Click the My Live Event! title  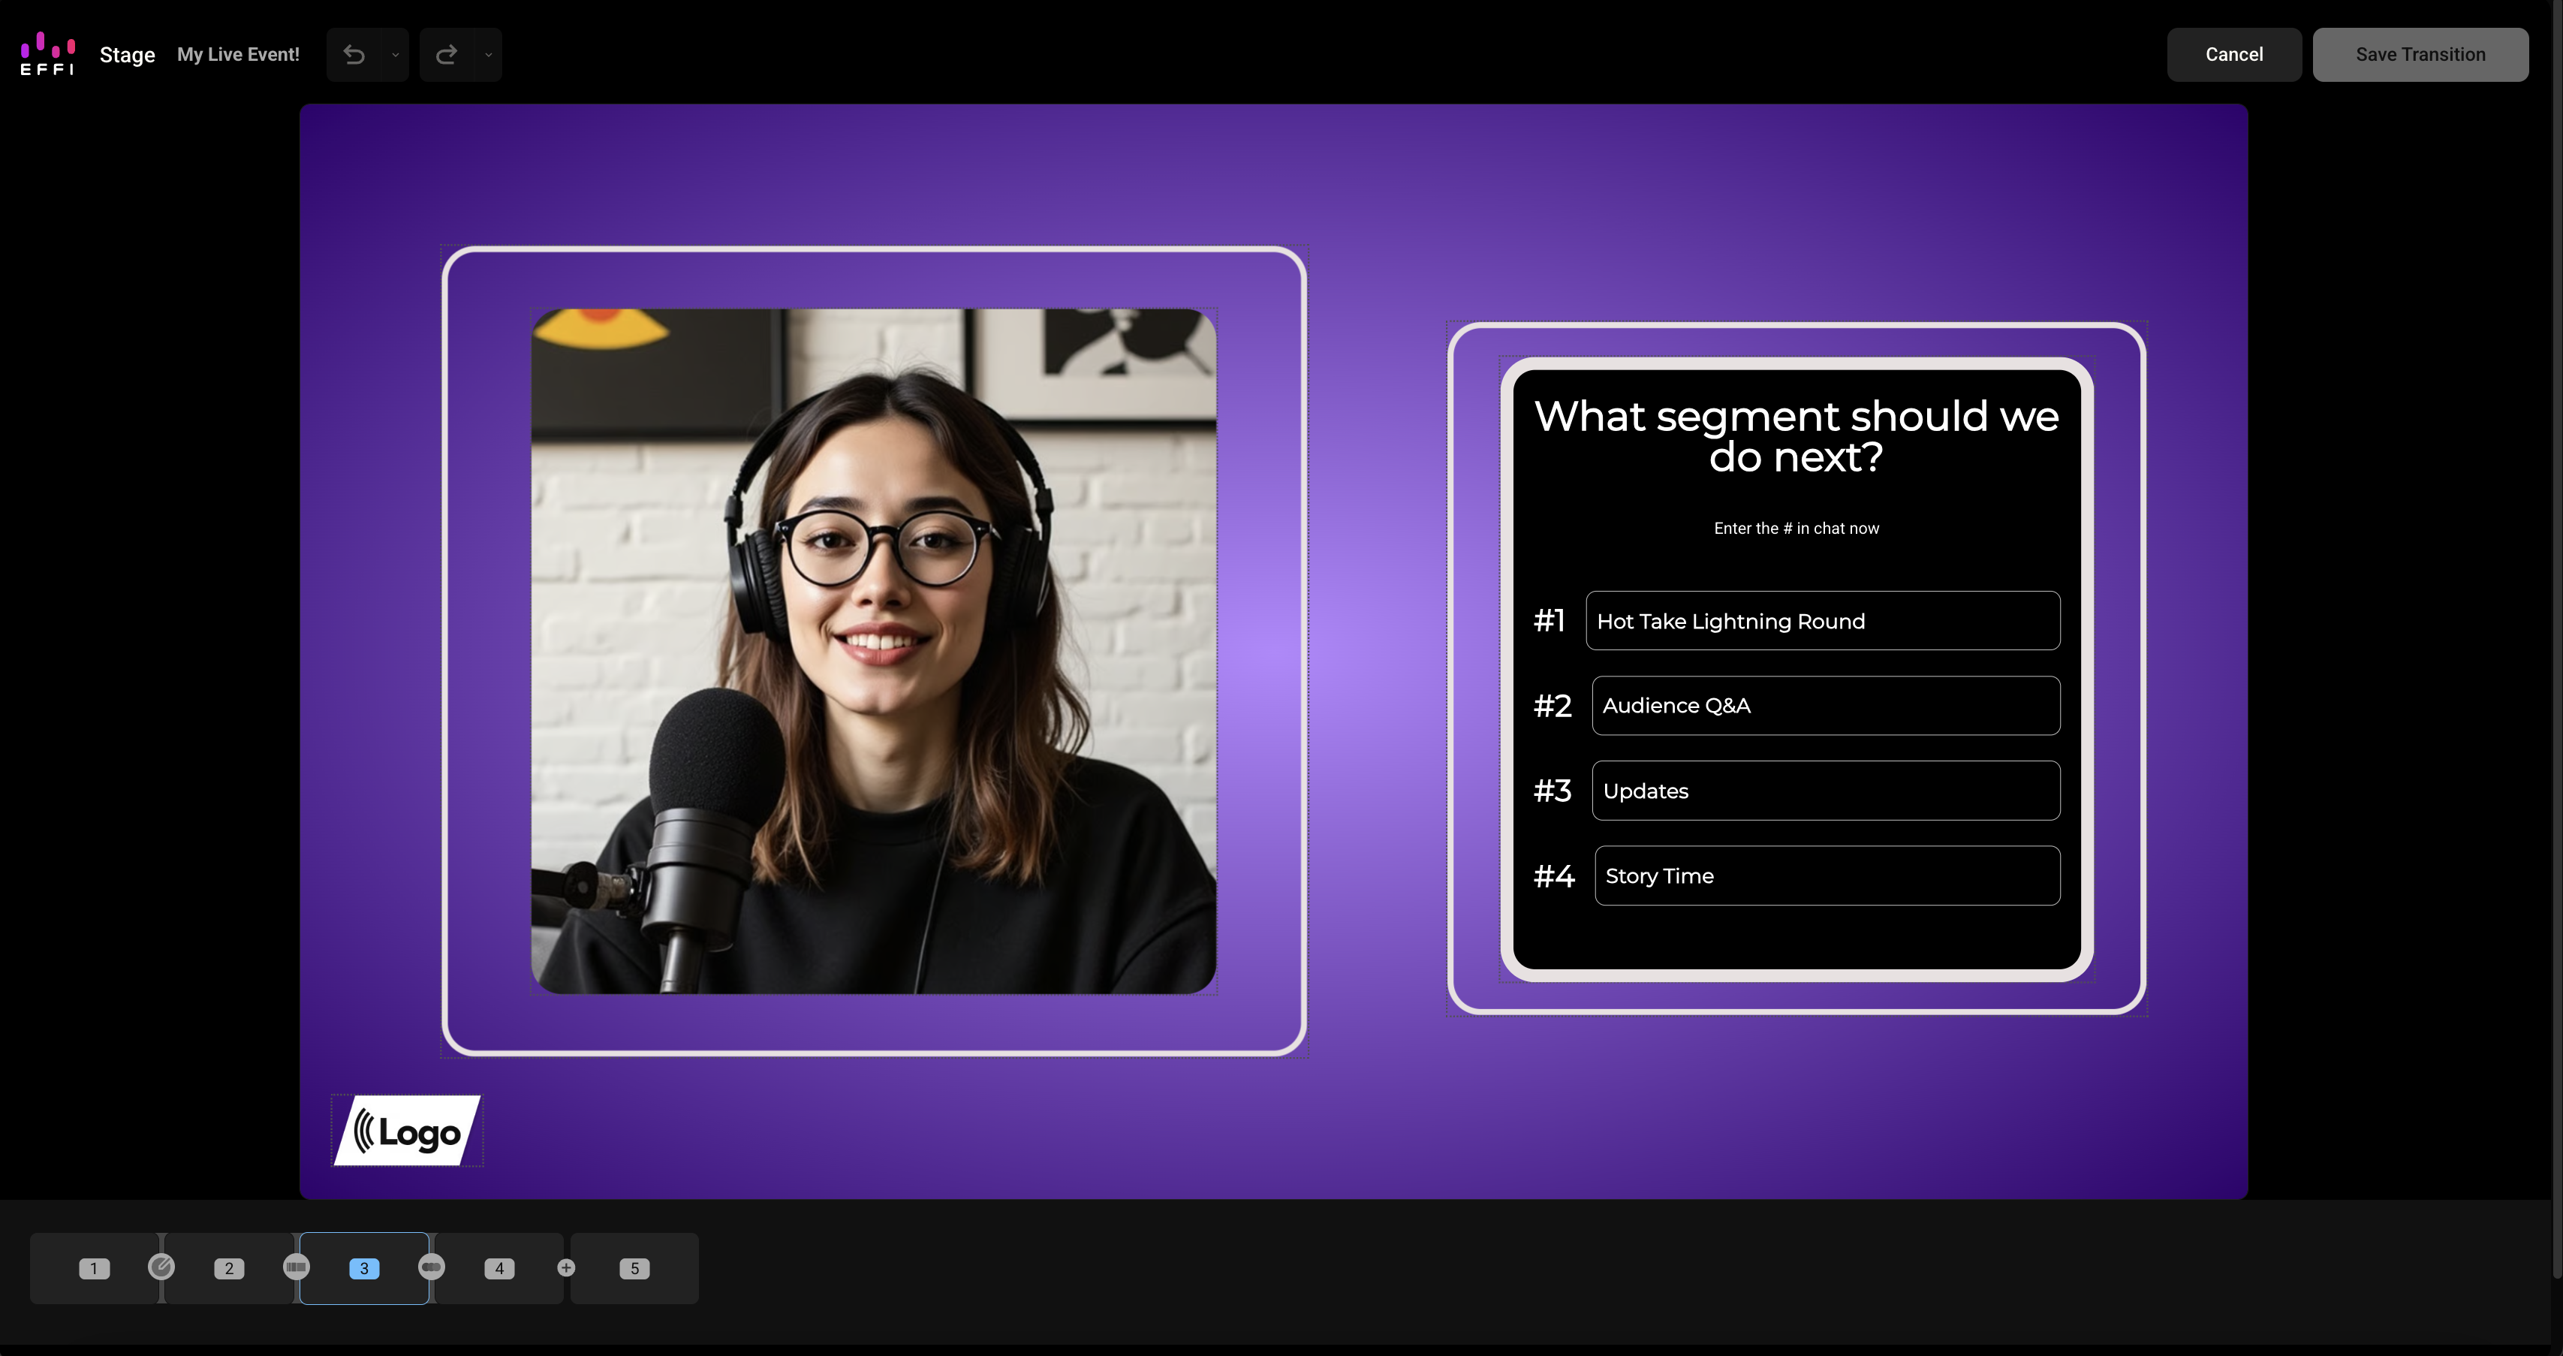(238, 55)
